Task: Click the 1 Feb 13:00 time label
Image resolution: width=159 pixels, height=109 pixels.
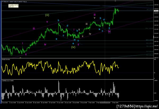Action: click(92, 103)
